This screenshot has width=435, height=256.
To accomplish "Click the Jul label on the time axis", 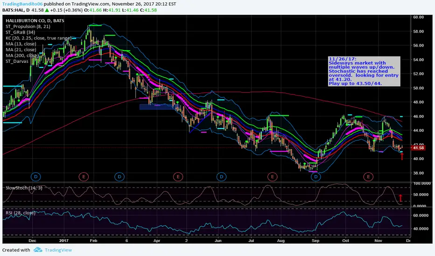I will point(251,241).
